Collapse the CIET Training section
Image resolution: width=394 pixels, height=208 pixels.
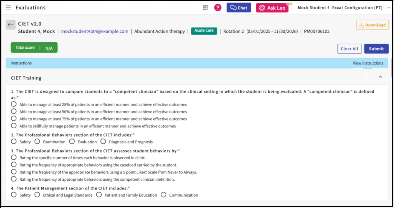[380, 77]
